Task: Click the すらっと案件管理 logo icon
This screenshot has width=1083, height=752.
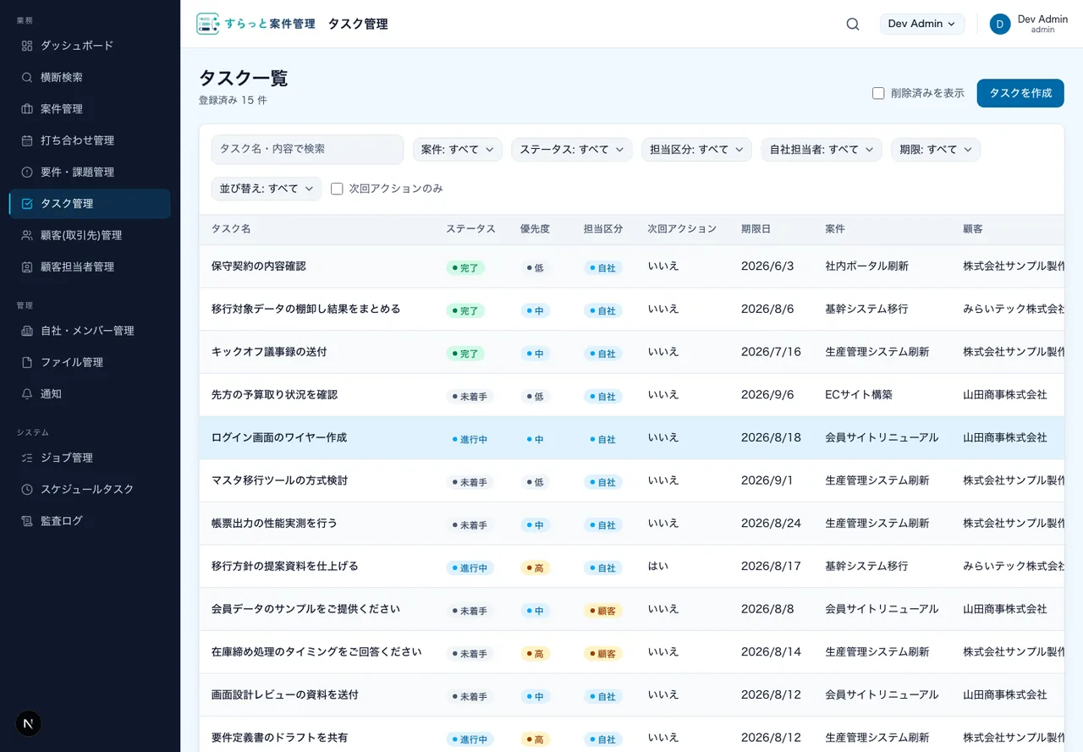Action: tap(207, 24)
